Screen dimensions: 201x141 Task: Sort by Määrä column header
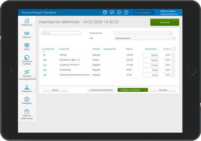[129, 49]
